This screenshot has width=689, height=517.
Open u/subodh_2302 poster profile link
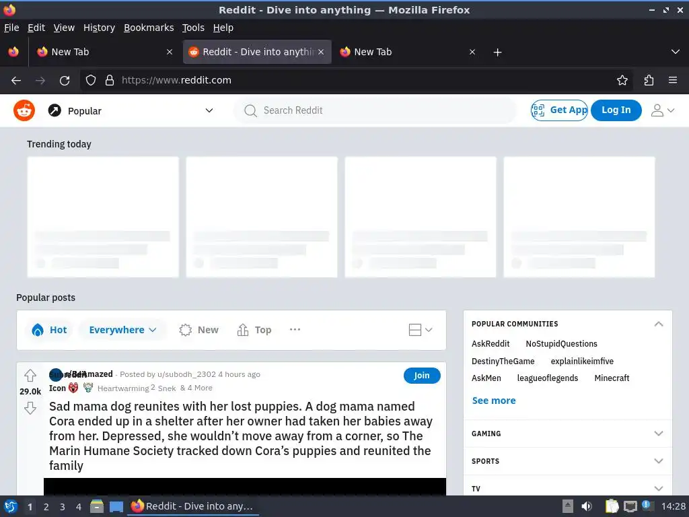tap(186, 374)
